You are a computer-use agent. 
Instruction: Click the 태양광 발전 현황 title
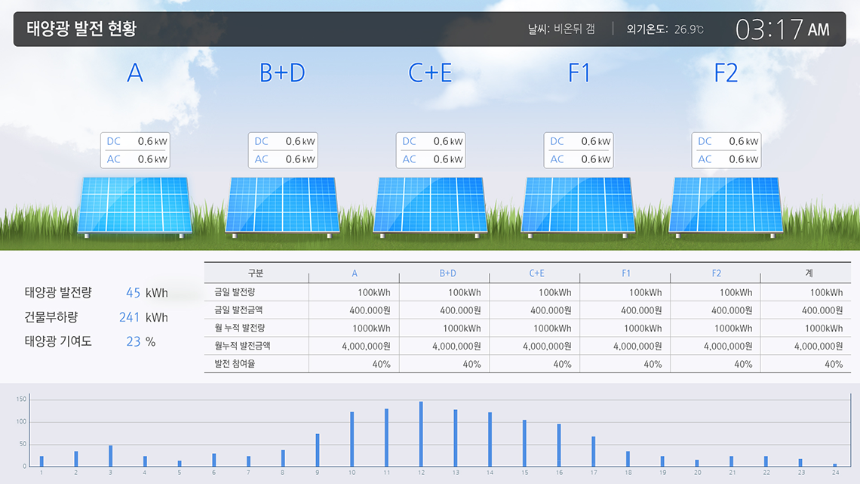coord(81,29)
